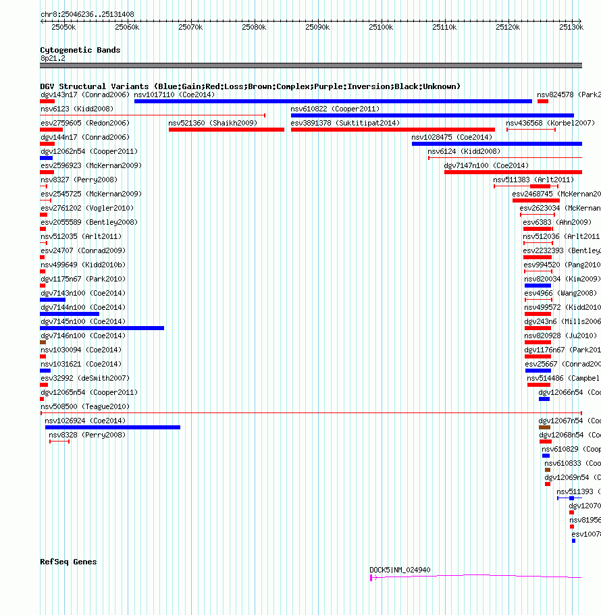601x615 pixels.
Task: Click nsv499649 (Kidd2010b) label
Action: [x=83, y=265]
